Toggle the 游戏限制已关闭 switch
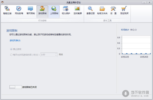Viewport: 153px width, 100px height. click(15, 87)
